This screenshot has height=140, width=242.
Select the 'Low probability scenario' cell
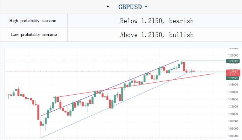(x=34, y=35)
